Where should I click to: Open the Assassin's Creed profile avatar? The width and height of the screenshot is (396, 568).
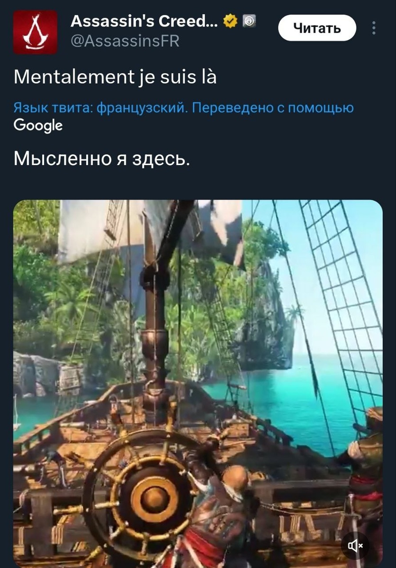(x=35, y=31)
